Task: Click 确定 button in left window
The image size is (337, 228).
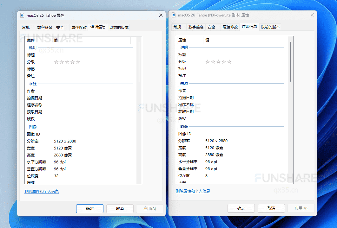Action: (90, 208)
